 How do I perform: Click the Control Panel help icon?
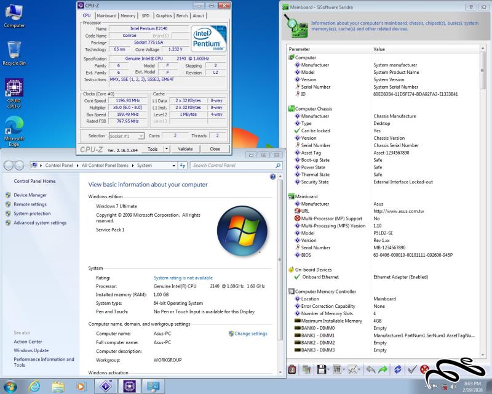click(x=273, y=177)
